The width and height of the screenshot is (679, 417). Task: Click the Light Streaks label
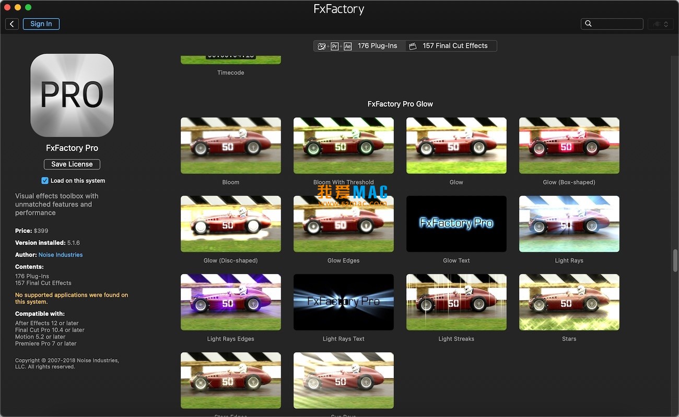point(456,339)
